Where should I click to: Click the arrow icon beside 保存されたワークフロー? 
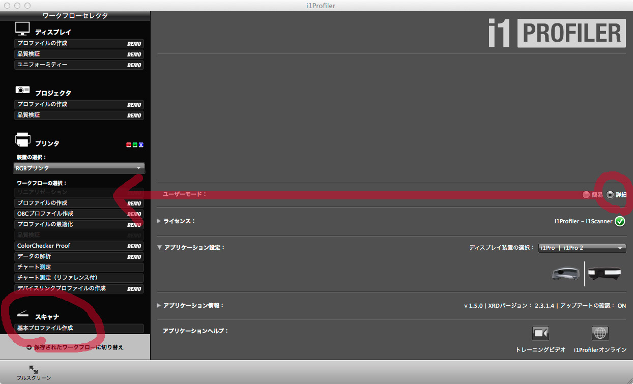(x=29, y=347)
